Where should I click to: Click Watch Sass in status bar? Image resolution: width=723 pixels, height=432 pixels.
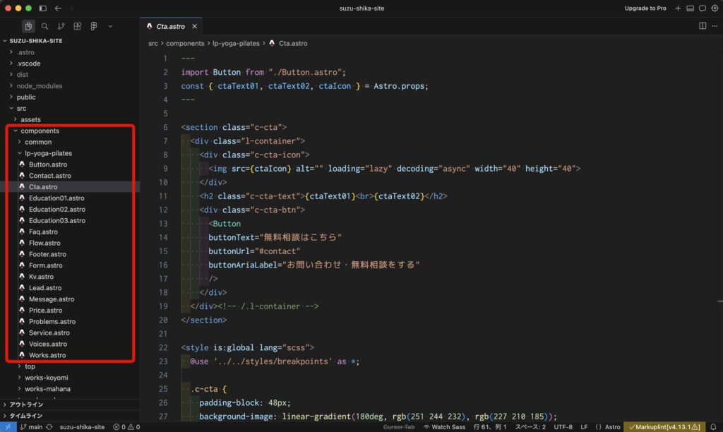click(x=444, y=427)
